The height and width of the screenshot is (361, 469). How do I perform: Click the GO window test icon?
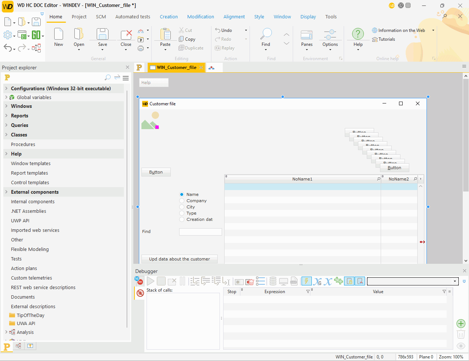pos(22,35)
